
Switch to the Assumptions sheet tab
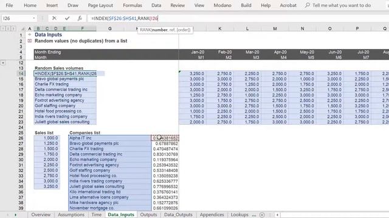[71, 214]
